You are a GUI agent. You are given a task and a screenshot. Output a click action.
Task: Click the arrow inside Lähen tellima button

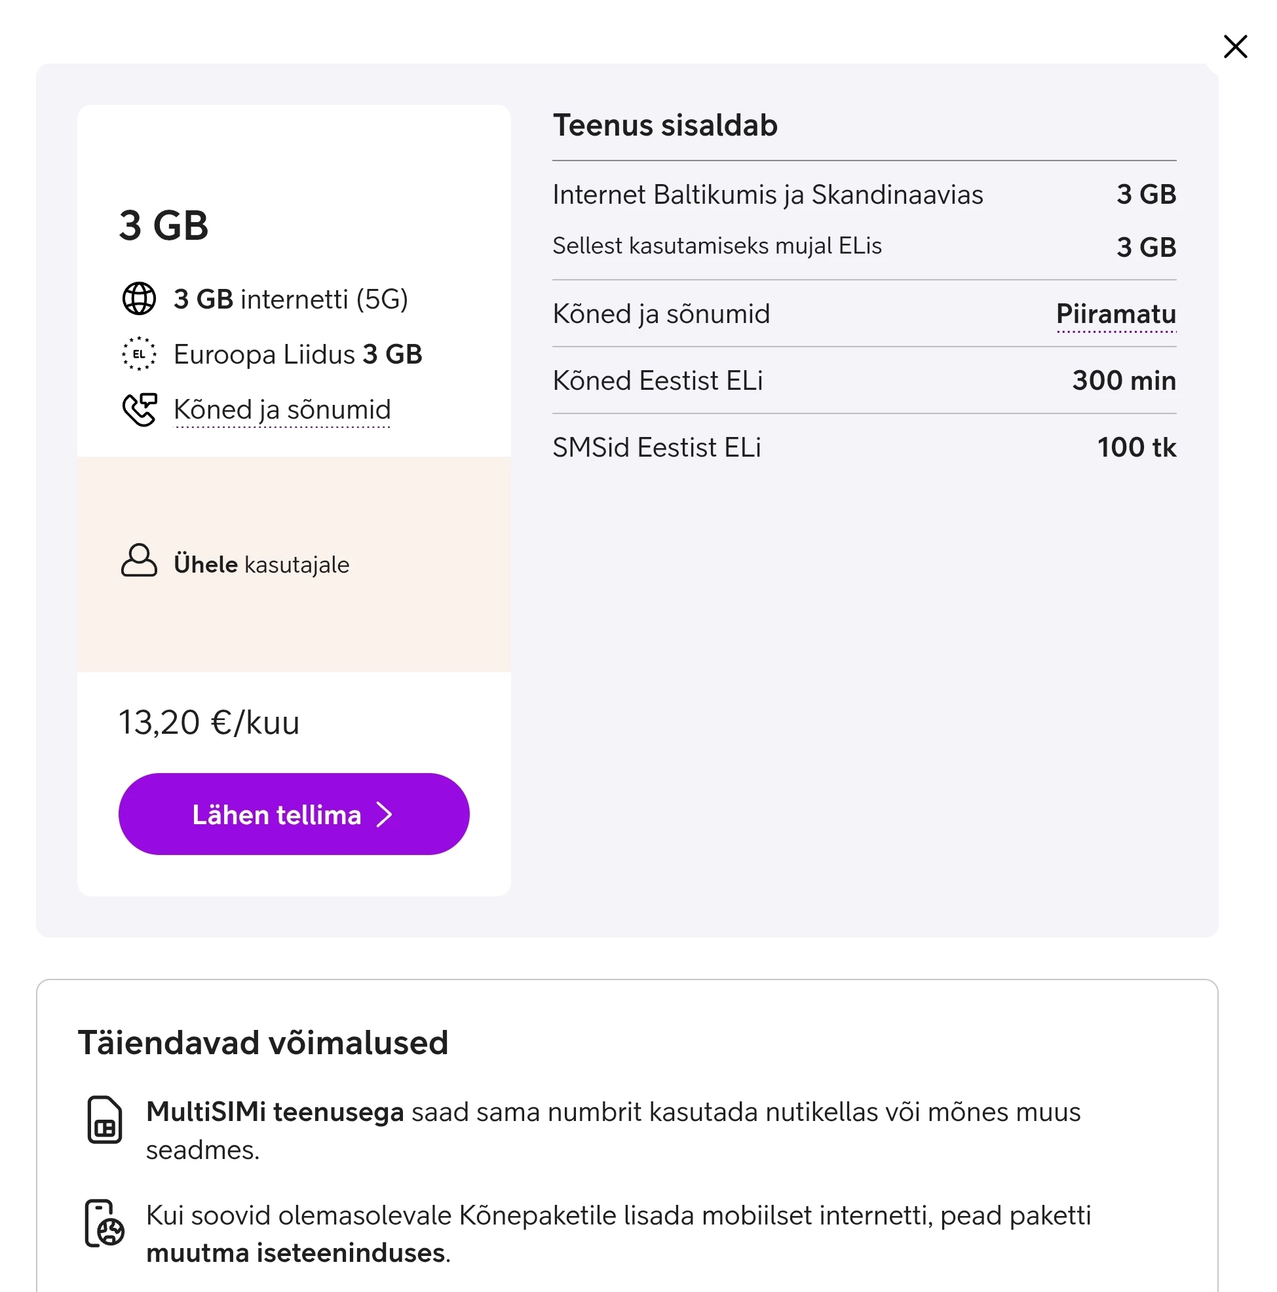(x=384, y=814)
